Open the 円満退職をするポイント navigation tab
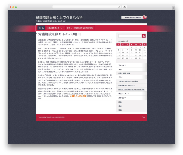This screenshot has width=183, height=155. tap(55, 28)
